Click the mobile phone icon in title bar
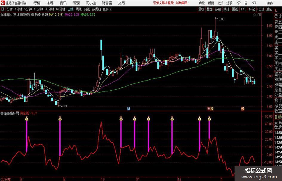The height and width of the screenshot is (181, 282). pos(246,3)
